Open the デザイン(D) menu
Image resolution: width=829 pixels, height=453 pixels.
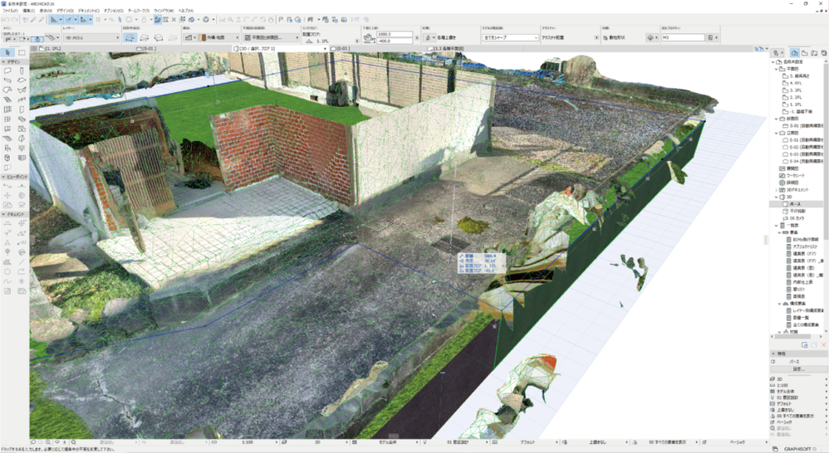(x=66, y=10)
